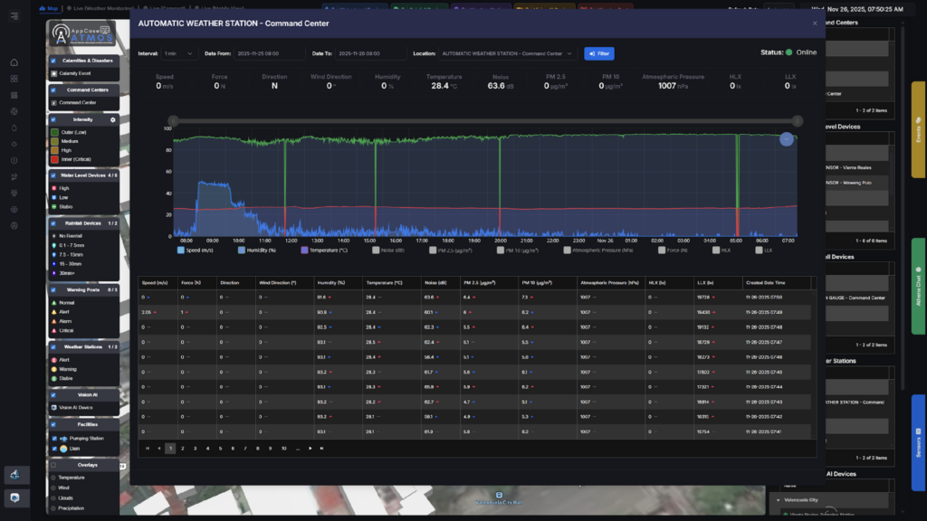Uncheck the Pumping Station facility
The height and width of the screenshot is (521, 927).
pos(54,439)
